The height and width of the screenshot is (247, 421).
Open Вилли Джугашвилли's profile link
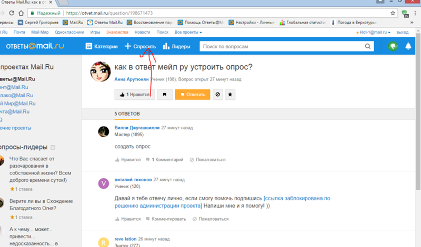click(137, 128)
